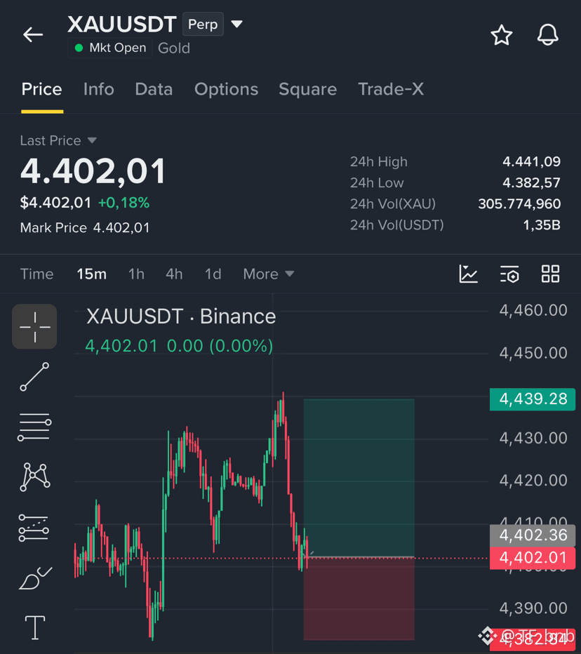Image resolution: width=581 pixels, height=654 pixels.
Task: Click the 24h Vol(XAU) value 305.774,960
Action: coord(519,204)
